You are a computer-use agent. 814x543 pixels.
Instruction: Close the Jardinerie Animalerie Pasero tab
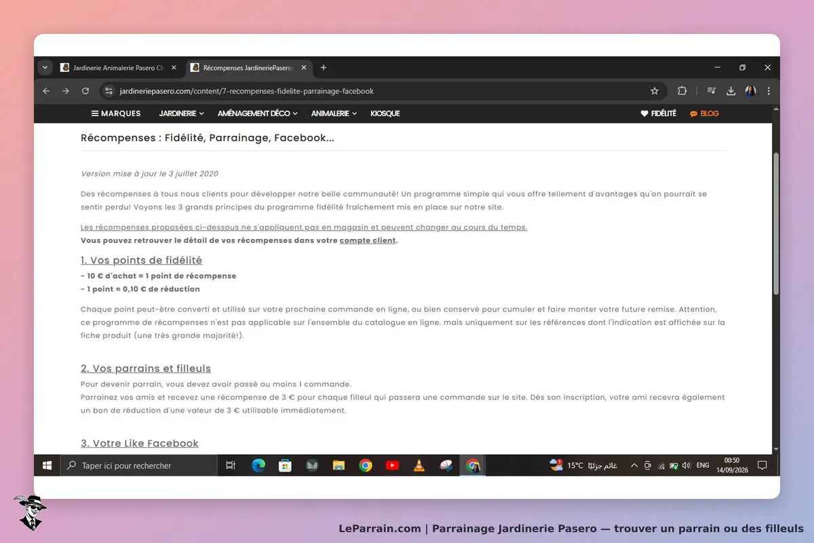click(174, 68)
